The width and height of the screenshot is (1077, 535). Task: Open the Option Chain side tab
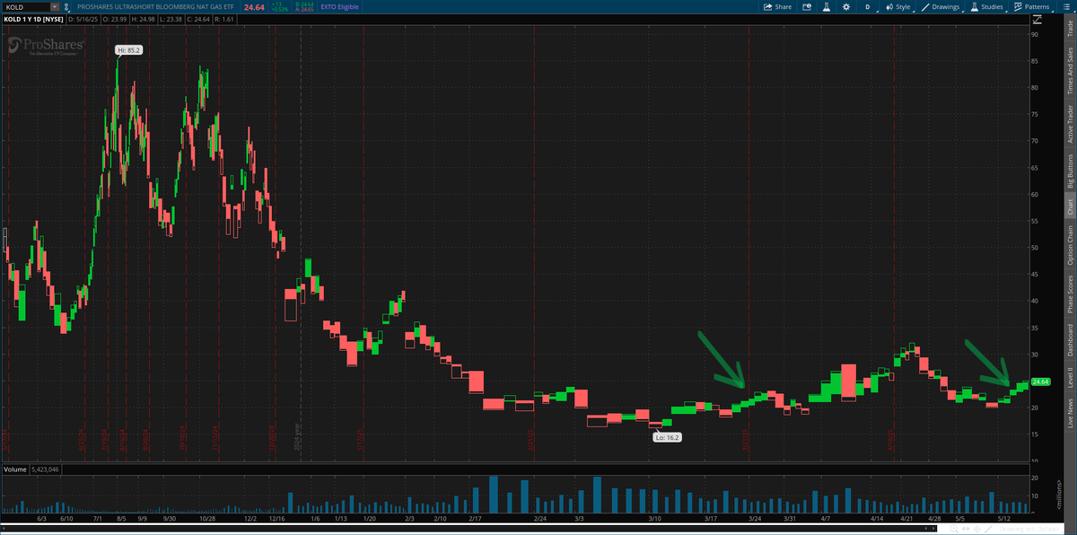coord(1069,245)
